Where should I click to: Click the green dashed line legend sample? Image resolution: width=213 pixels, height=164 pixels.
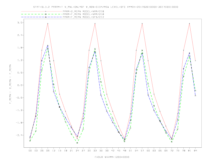pyautogui.click(x=42, y=14)
